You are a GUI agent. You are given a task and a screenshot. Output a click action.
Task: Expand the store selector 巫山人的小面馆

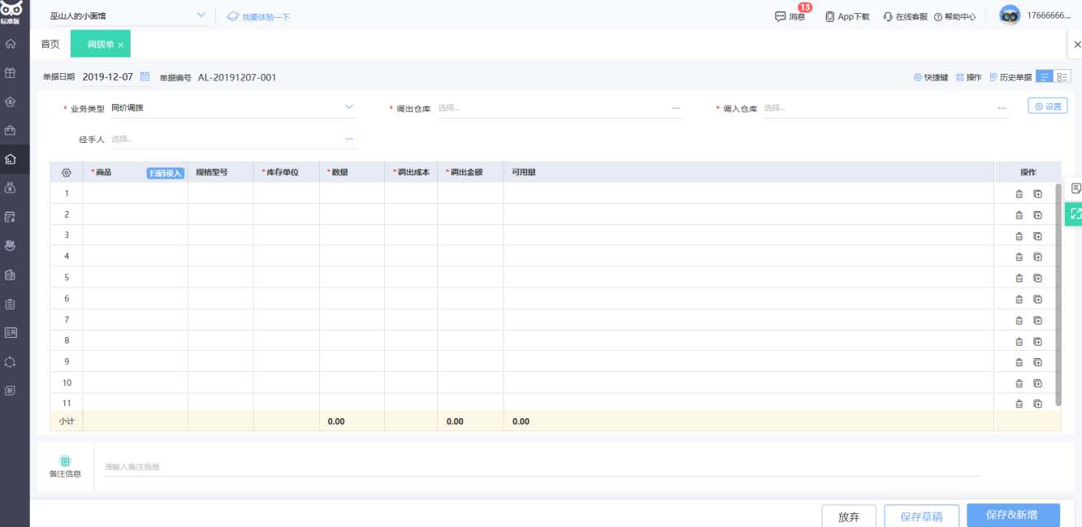coord(201,15)
